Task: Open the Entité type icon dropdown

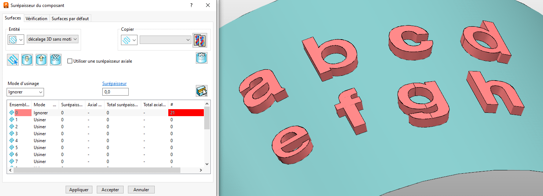Action: [16, 40]
